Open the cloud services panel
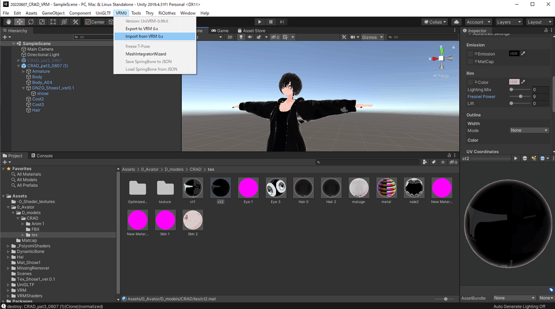The width and height of the screenshot is (555, 309). pos(456,22)
